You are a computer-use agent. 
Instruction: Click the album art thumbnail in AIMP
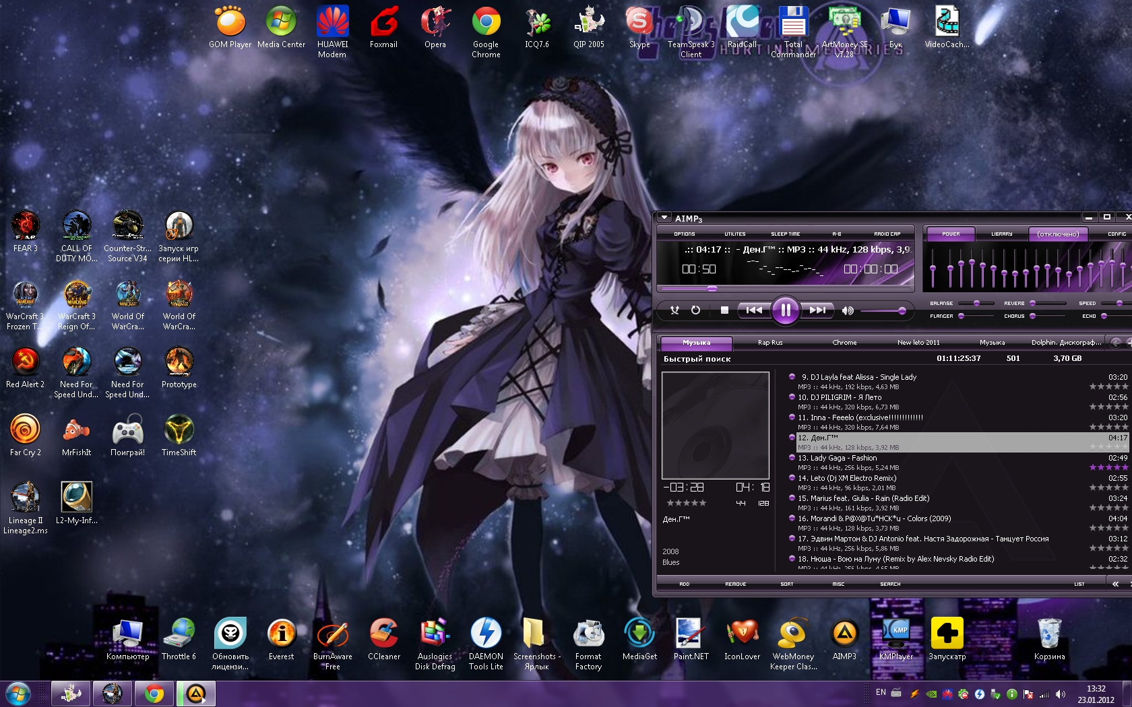point(716,426)
